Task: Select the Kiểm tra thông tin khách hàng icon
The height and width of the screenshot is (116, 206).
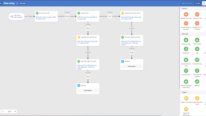Action: (186, 81)
